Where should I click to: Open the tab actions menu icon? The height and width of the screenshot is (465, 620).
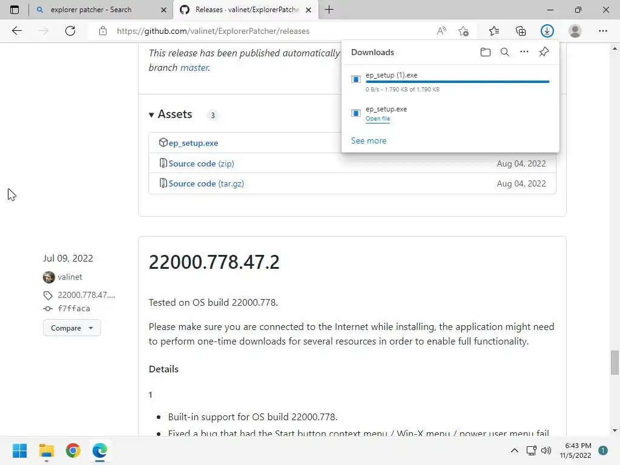pos(15,10)
